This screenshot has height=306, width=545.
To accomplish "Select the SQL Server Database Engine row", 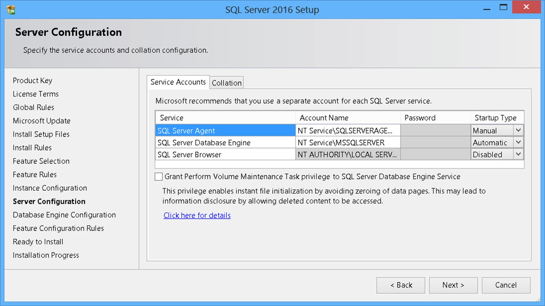I will [225, 142].
